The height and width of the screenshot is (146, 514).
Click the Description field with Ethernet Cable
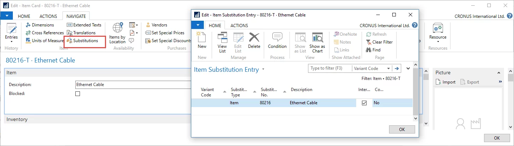click(132, 85)
